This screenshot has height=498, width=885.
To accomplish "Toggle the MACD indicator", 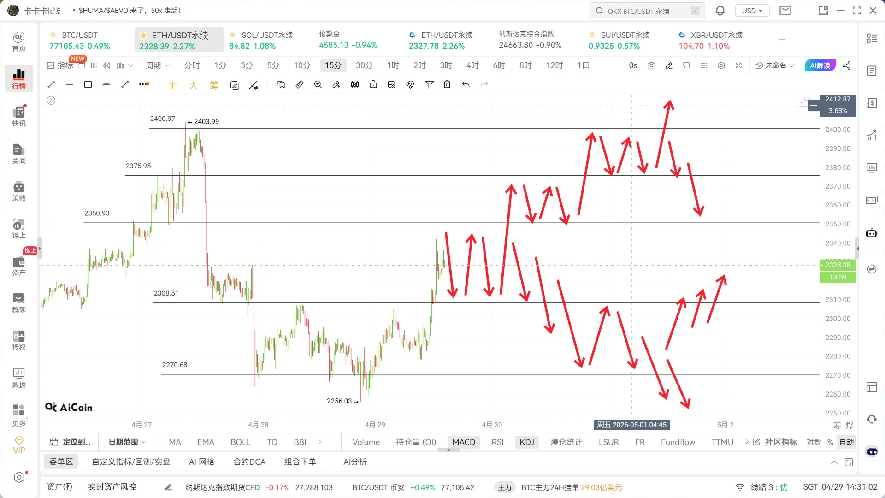I will [463, 442].
